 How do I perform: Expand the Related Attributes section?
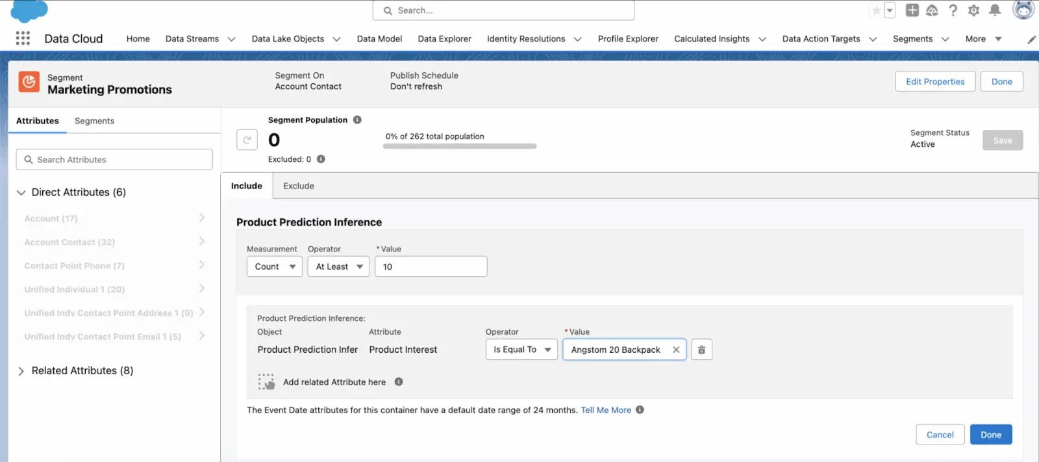pyautogui.click(x=21, y=371)
